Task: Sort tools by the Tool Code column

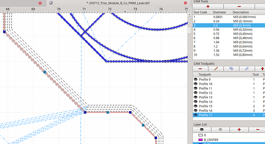Action: pos(202,12)
